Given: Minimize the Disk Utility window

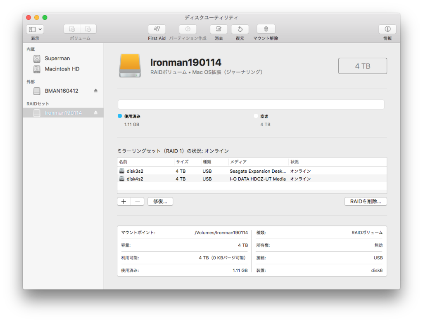Looking at the screenshot, I should [37, 17].
